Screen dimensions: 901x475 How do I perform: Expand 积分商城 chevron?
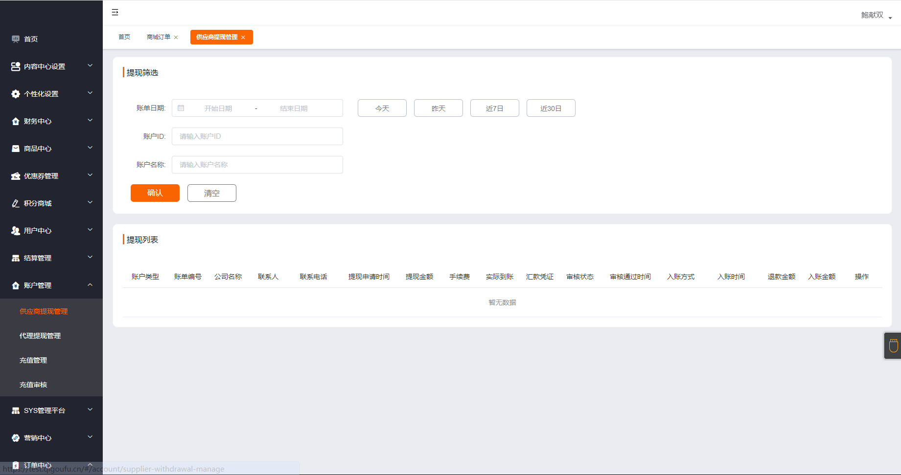[90, 202]
